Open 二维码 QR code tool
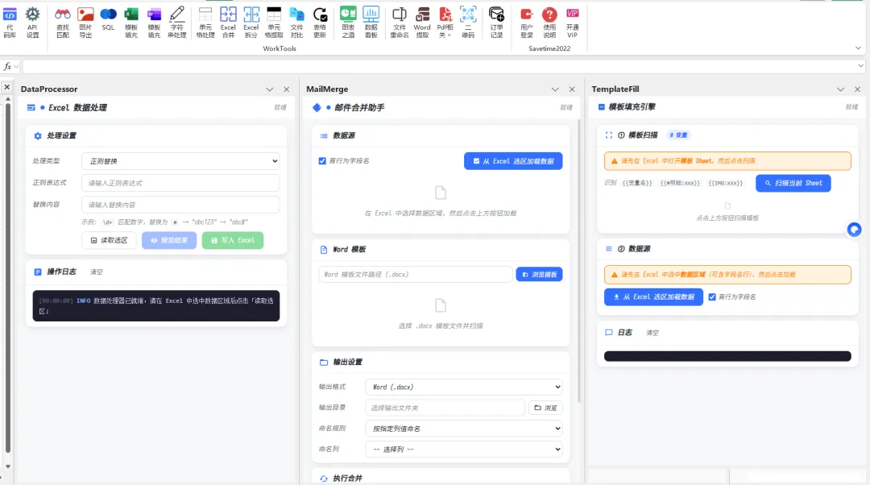This screenshot has height=485, width=870. point(468,23)
